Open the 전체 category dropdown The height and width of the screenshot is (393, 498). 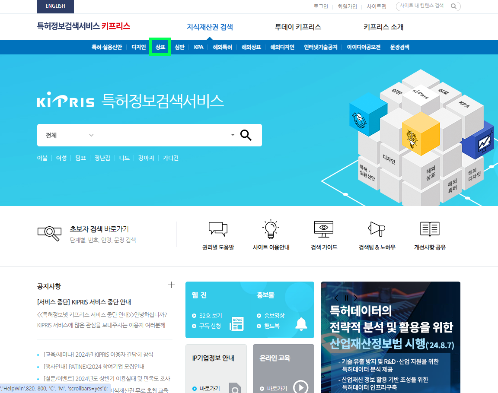pyautogui.click(x=69, y=136)
